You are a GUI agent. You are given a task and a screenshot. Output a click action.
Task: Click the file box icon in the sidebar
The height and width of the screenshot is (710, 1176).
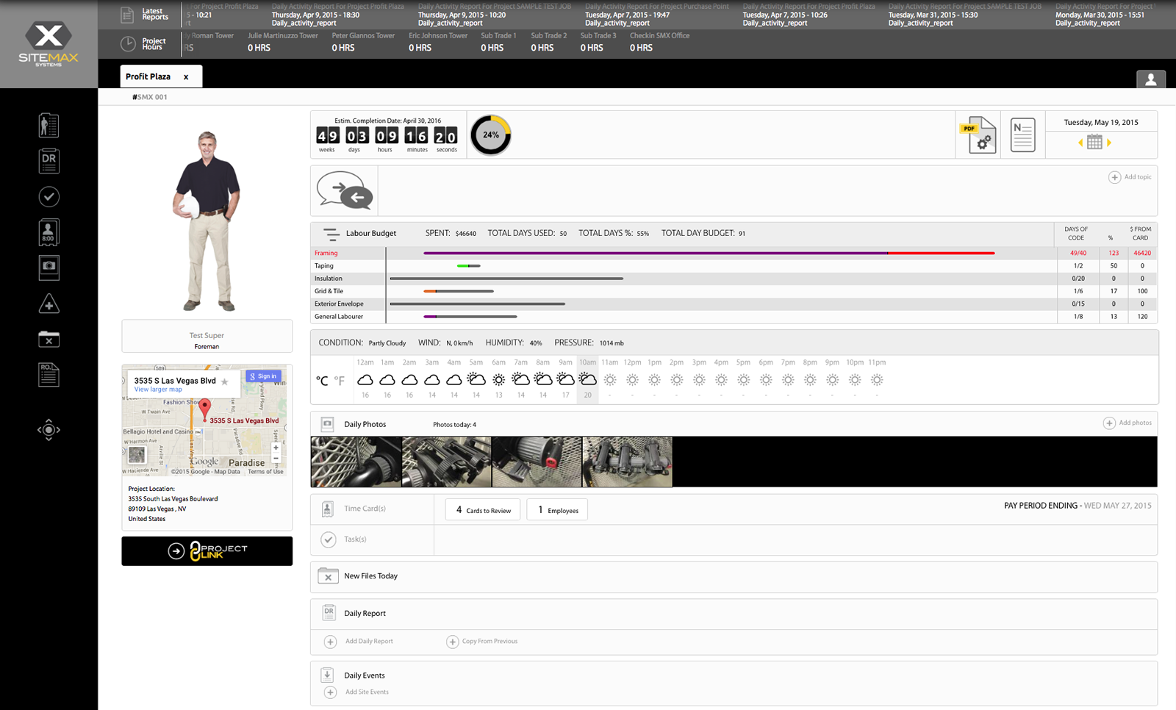49,339
